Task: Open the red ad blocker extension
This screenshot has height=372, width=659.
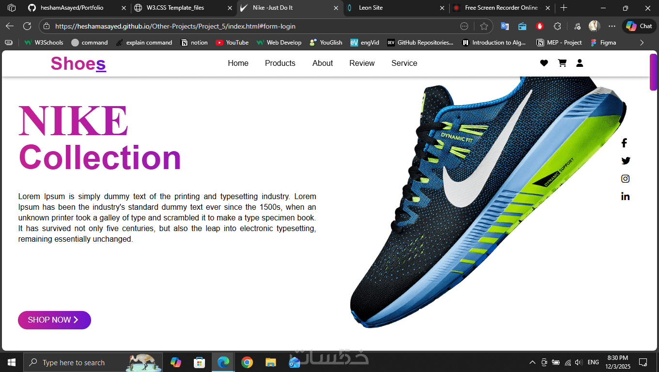Action: point(540,26)
